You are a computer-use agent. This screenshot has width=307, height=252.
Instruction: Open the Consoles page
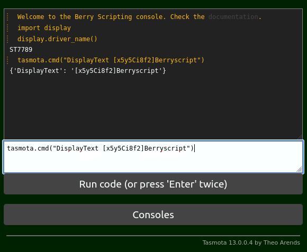(153, 214)
